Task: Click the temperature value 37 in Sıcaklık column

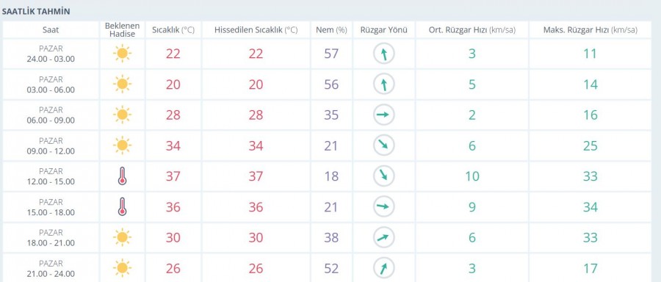Action: pyautogui.click(x=173, y=176)
